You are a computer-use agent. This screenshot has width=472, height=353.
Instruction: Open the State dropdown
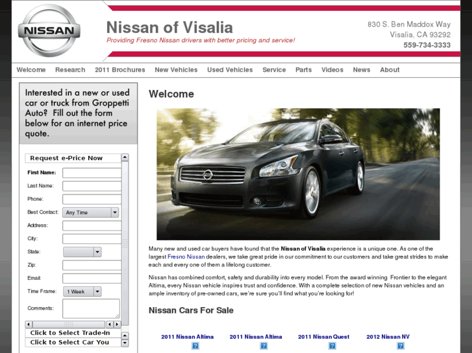tap(82, 252)
